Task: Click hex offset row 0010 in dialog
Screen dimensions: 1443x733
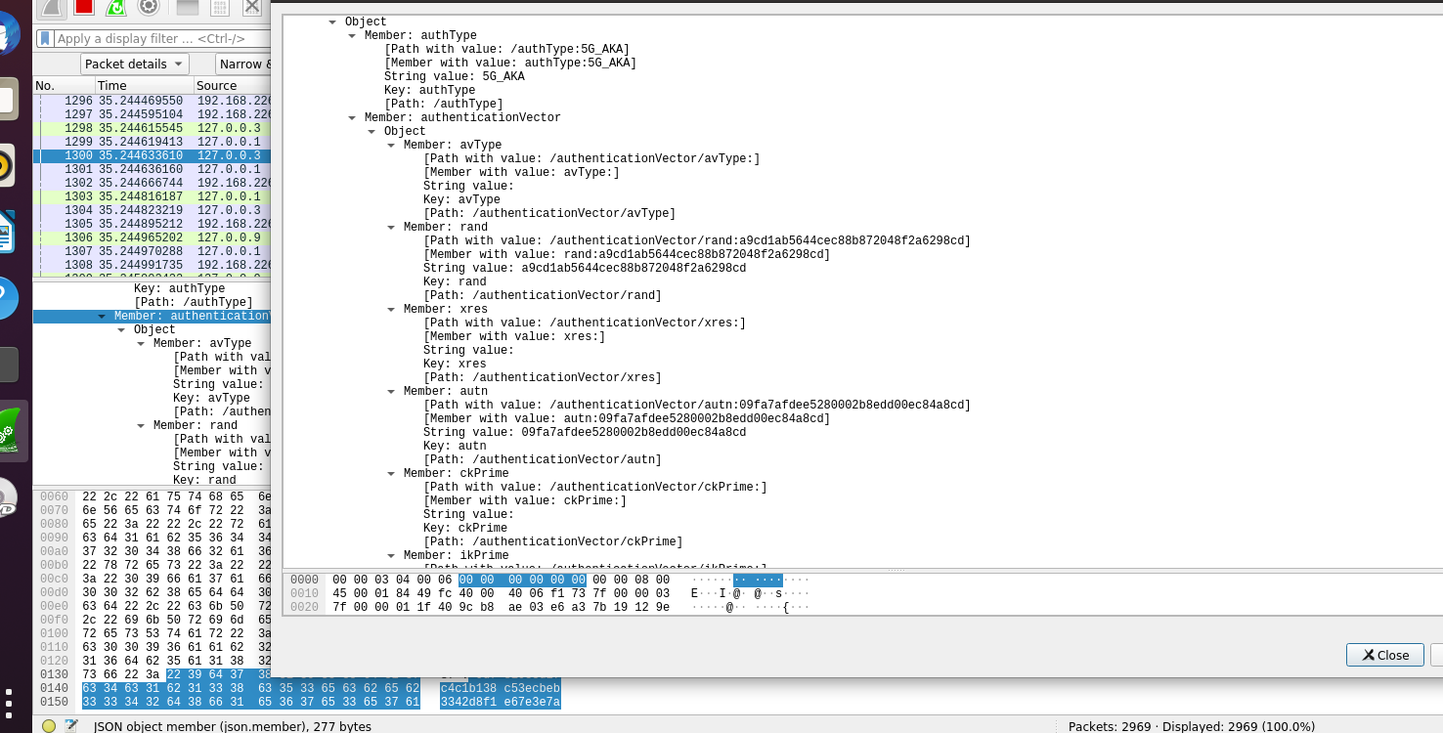Action: point(305,593)
